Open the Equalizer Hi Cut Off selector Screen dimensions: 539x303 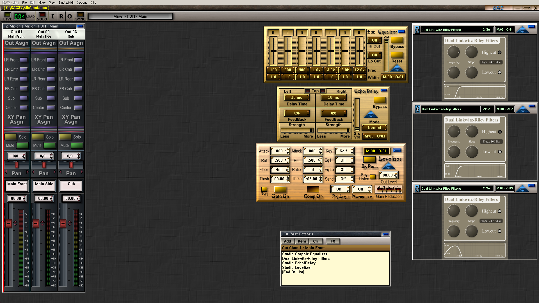pyautogui.click(x=374, y=40)
